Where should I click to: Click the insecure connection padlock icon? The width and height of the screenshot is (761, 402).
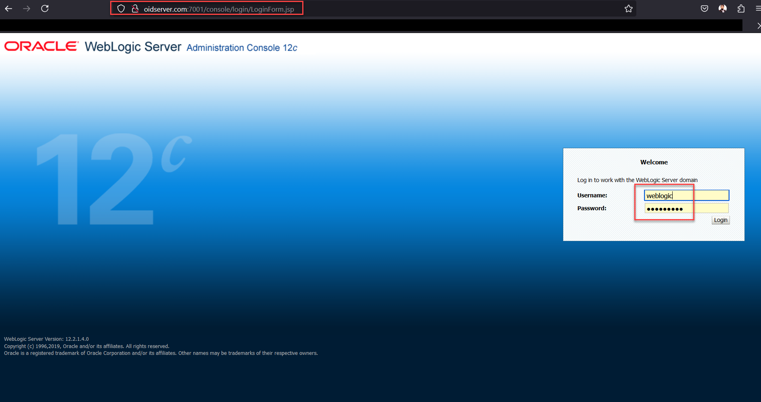135,8
